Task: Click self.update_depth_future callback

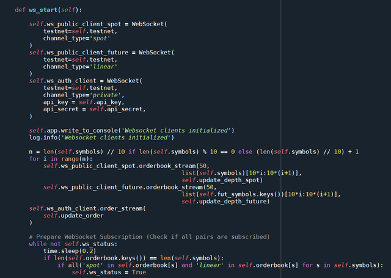Action: click(x=225, y=201)
